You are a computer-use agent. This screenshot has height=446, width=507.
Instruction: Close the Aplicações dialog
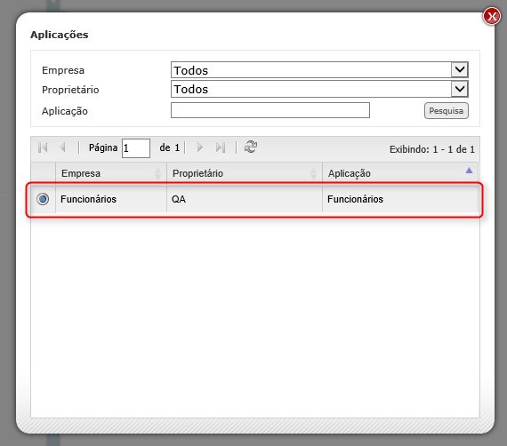tap(492, 16)
